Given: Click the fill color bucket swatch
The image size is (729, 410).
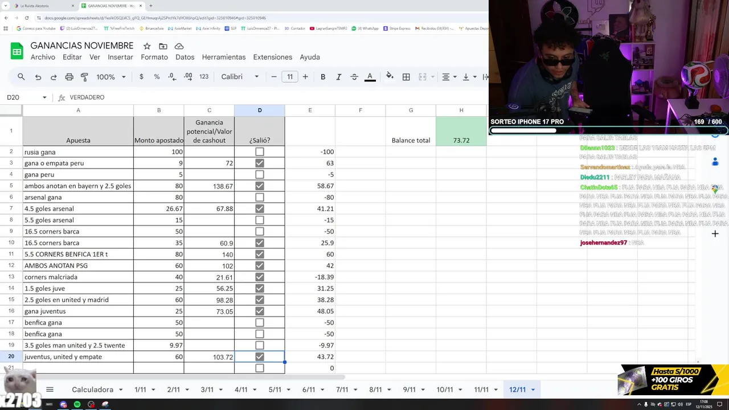Looking at the screenshot, I should pos(390,77).
